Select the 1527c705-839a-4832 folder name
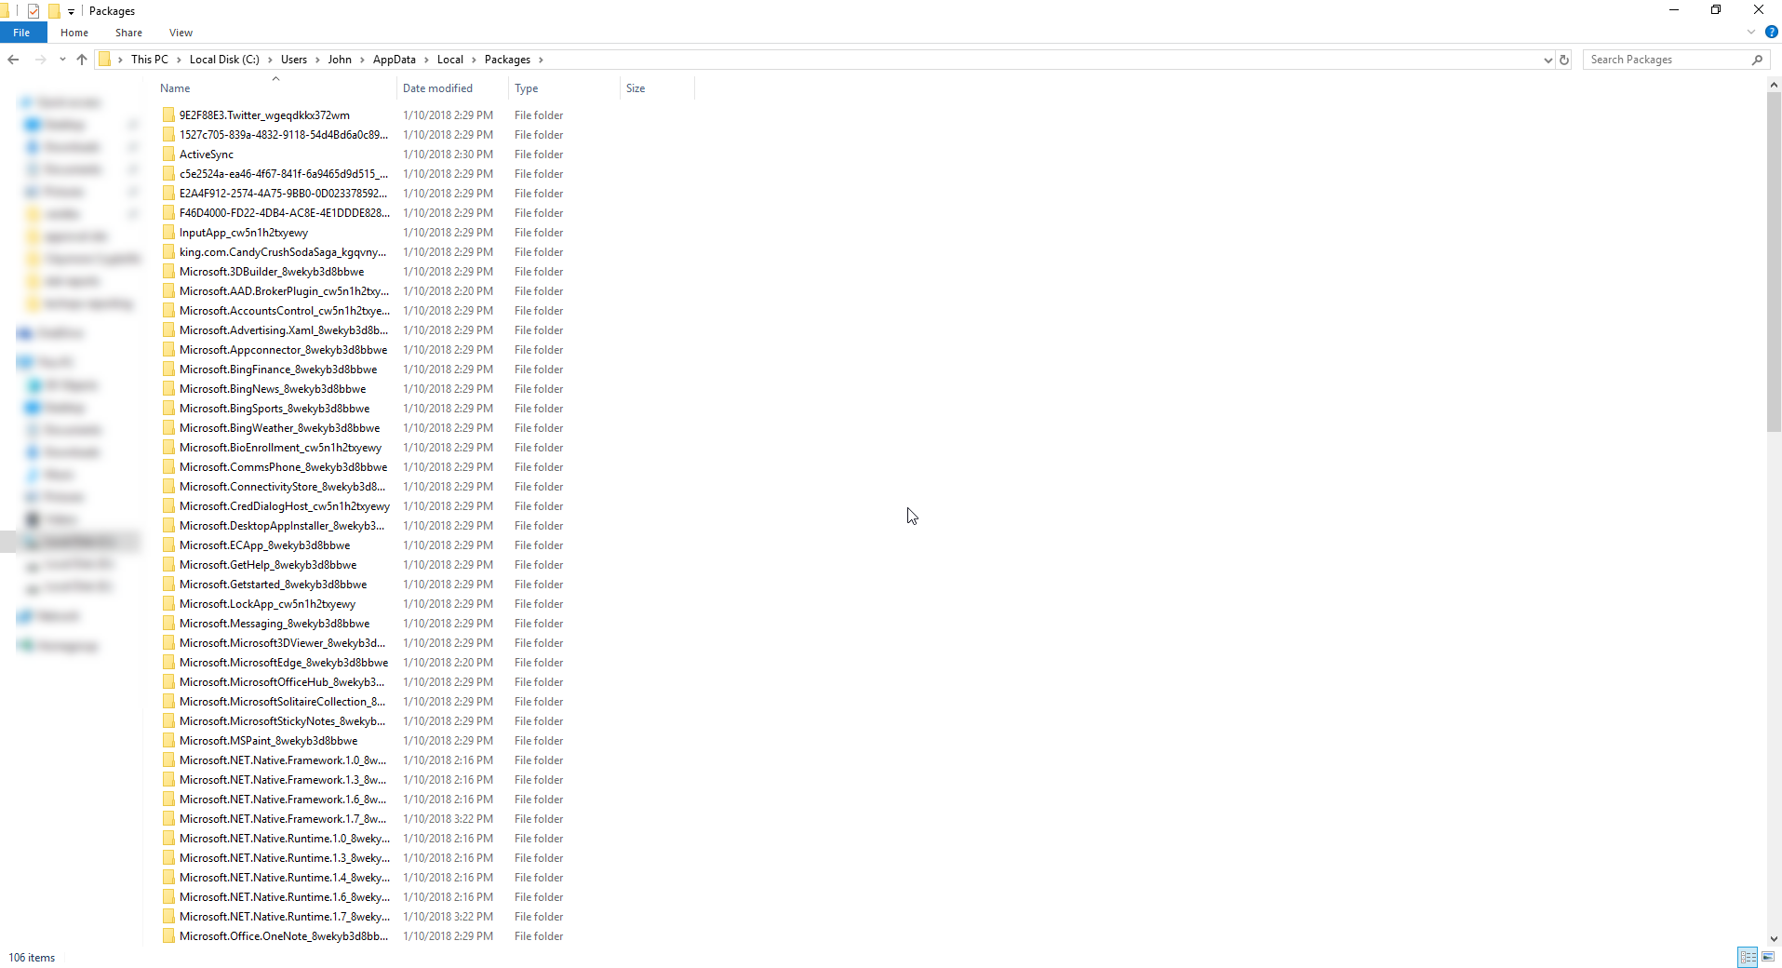 pyautogui.click(x=284, y=135)
